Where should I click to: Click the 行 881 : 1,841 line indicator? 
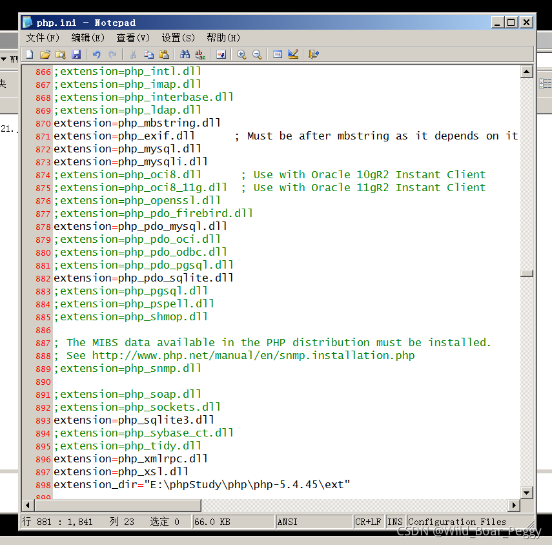[x=57, y=522]
